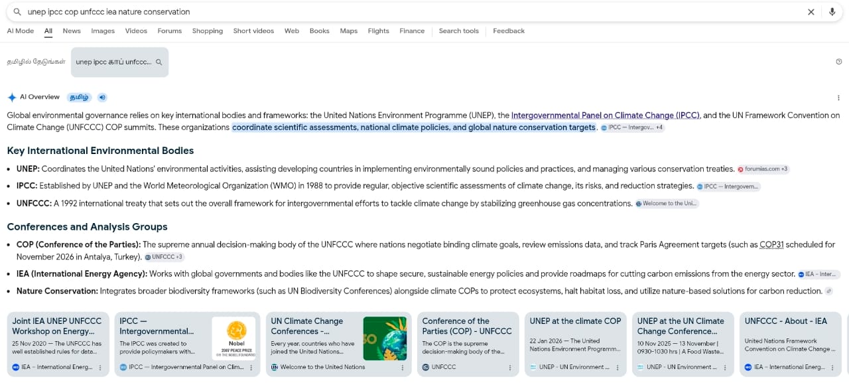Viewport: 849px width, 385px height.
Task: Click the 'Welcome to the Uni...' source chip
Action: [x=667, y=204]
